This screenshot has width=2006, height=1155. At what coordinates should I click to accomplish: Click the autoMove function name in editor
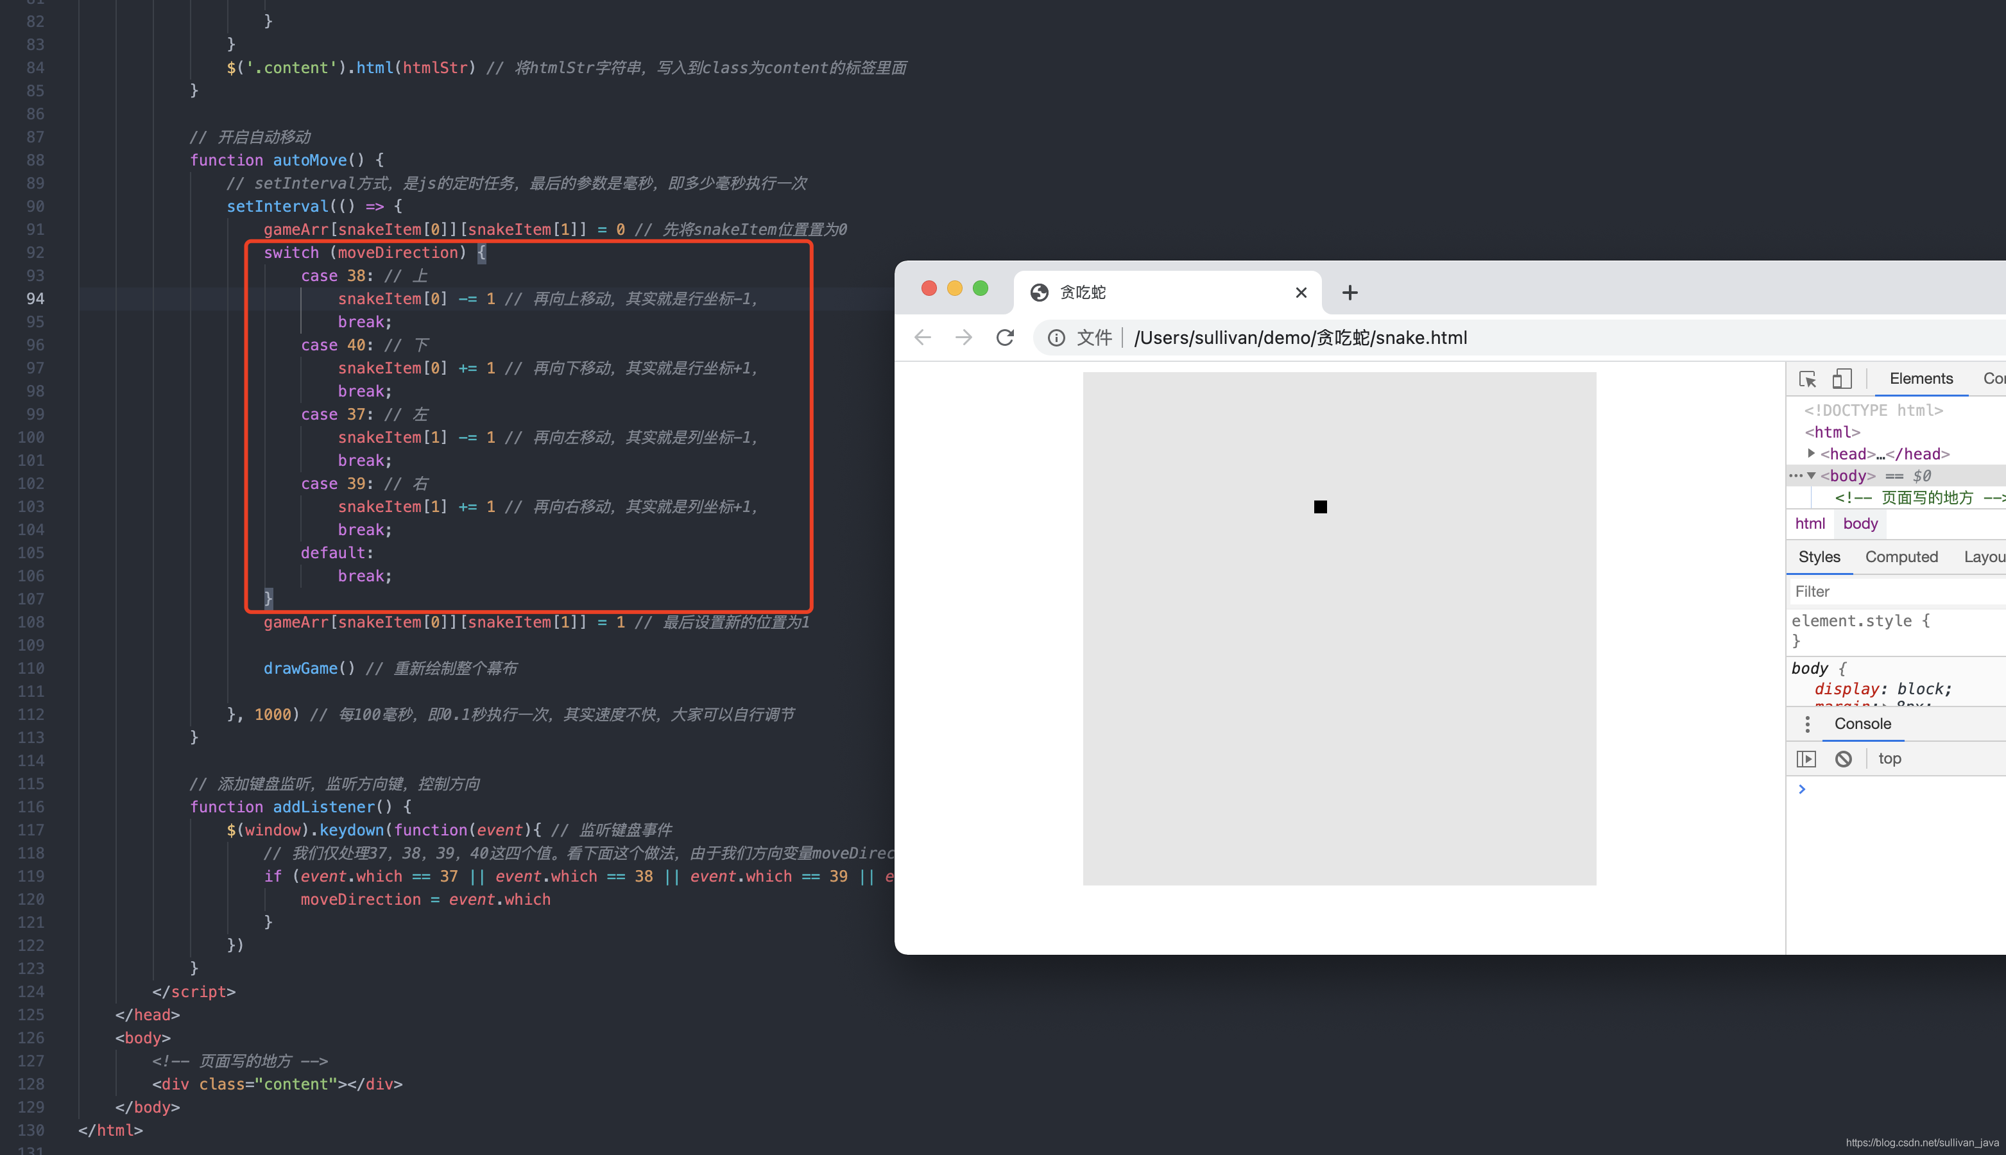[310, 160]
